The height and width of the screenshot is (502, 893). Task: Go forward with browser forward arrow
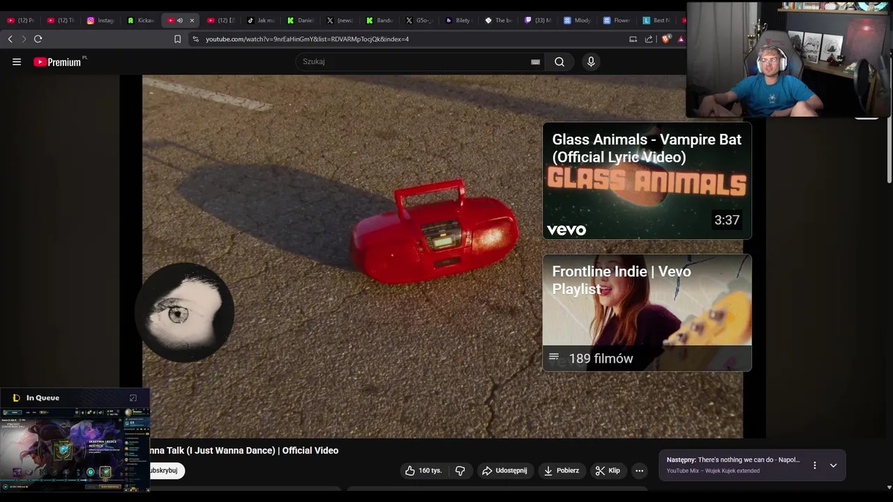pos(24,39)
